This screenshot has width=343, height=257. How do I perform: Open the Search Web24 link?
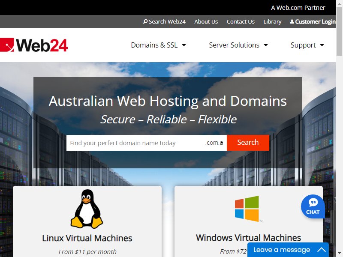(x=164, y=21)
